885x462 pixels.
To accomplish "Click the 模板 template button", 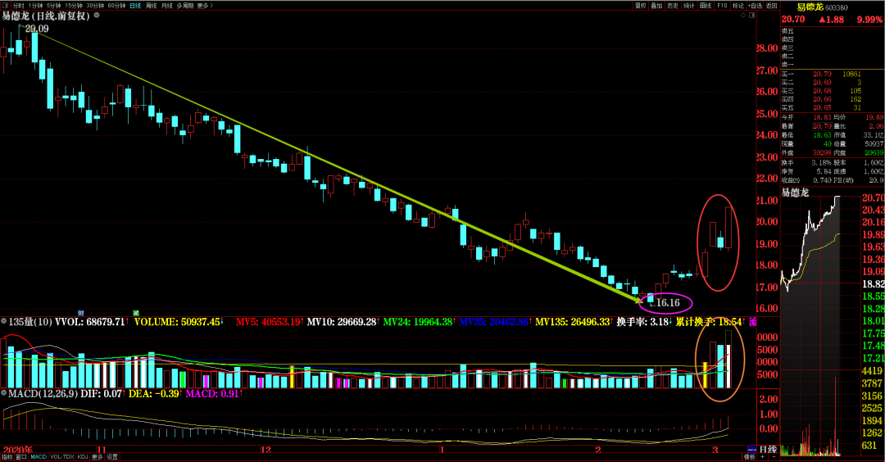I will [x=750, y=457].
